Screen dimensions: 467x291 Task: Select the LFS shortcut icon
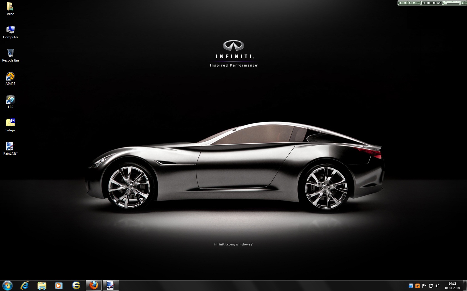click(x=10, y=102)
